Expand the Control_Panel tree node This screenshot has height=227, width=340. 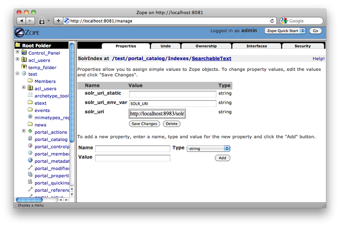17,52
